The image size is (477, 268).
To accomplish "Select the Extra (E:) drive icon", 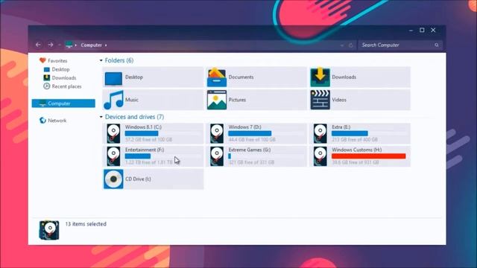I will pos(320,133).
